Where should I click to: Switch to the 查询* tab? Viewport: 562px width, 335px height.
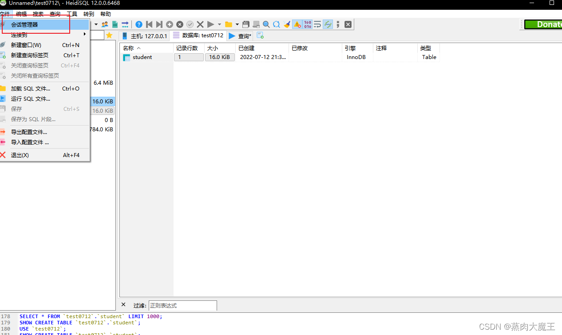(x=240, y=36)
